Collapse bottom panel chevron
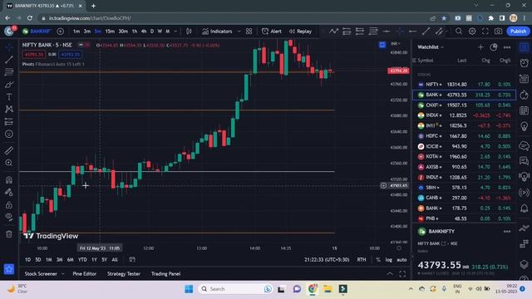The width and height of the screenshot is (532, 299). (x=390, y=274)
